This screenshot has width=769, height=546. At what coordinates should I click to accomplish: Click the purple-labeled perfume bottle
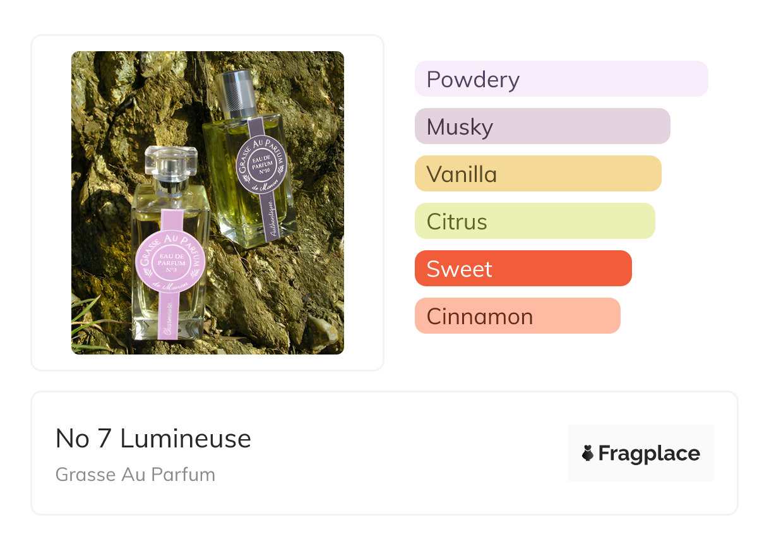(x=249, y=158)
